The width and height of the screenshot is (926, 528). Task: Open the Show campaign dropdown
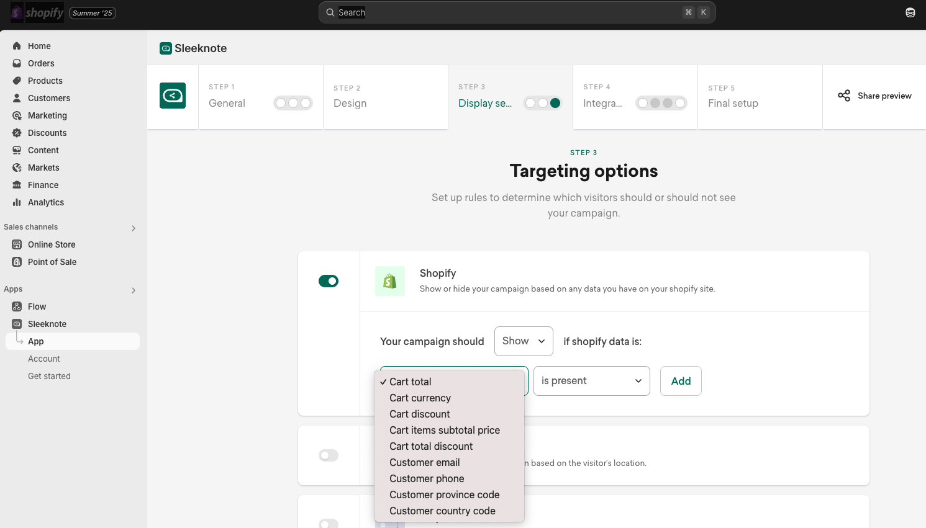(x=524, y=341)
